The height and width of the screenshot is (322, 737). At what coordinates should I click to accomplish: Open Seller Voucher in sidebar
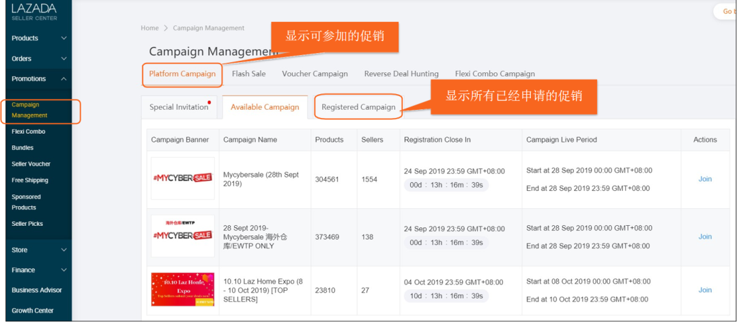click(x=31, y=164)
